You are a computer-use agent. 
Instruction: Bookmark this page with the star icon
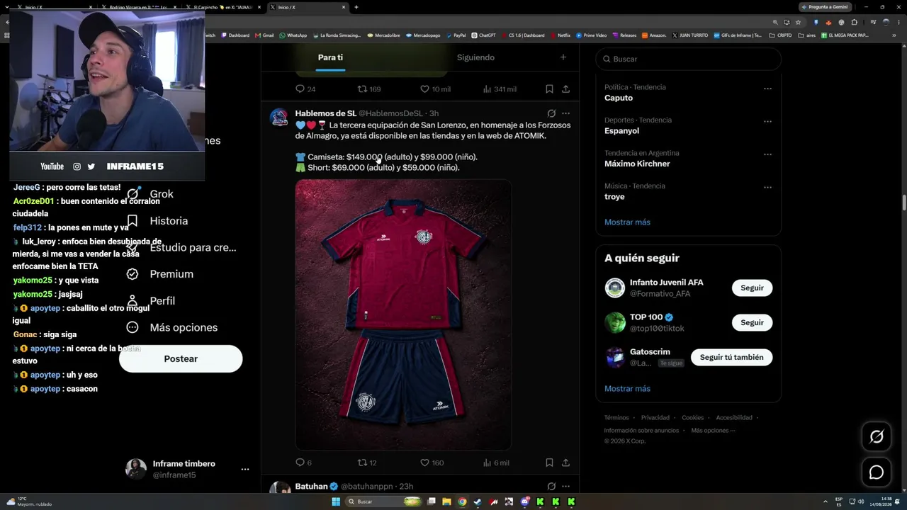click(798, 22)
